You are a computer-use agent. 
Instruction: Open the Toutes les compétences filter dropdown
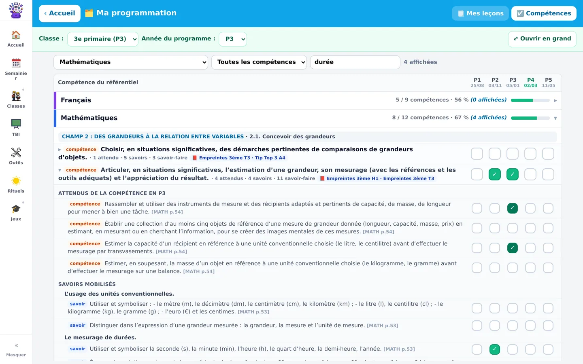pyautogui.click(x=259, y=62)
